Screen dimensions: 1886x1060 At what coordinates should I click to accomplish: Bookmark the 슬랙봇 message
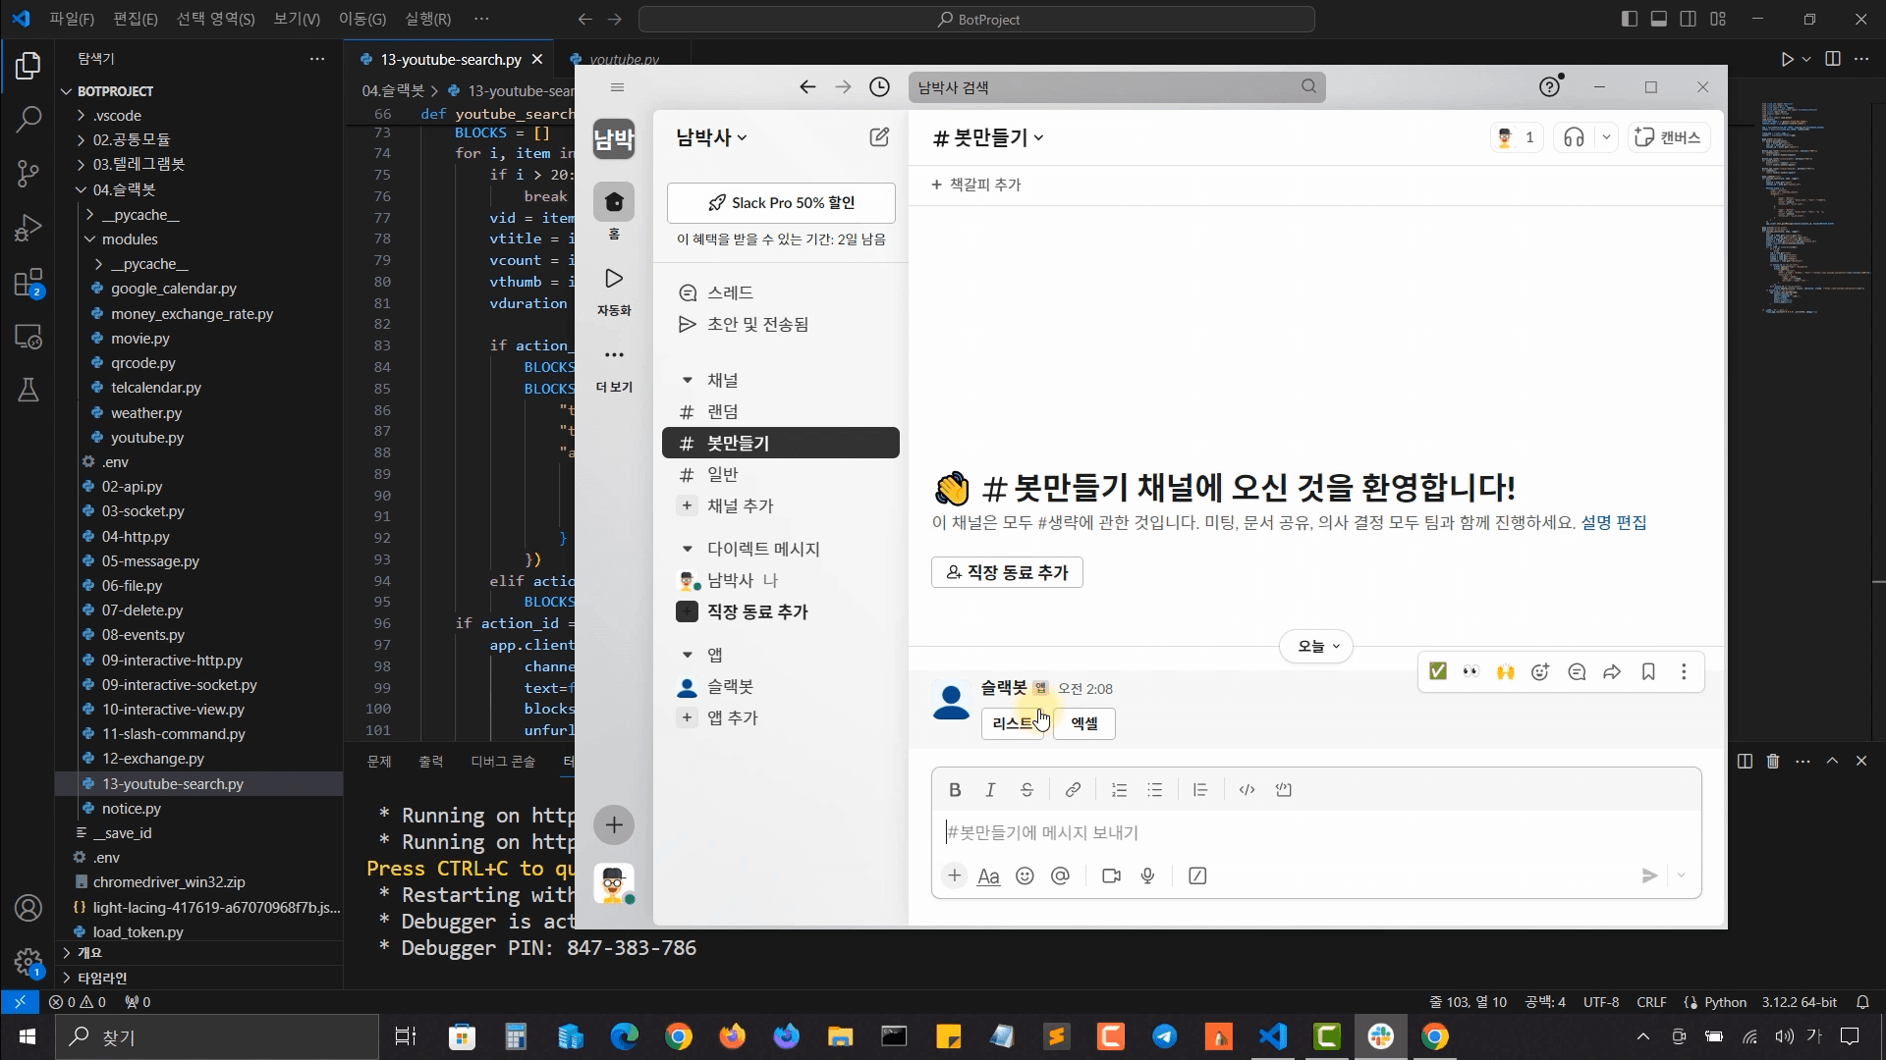point(1648,672)
